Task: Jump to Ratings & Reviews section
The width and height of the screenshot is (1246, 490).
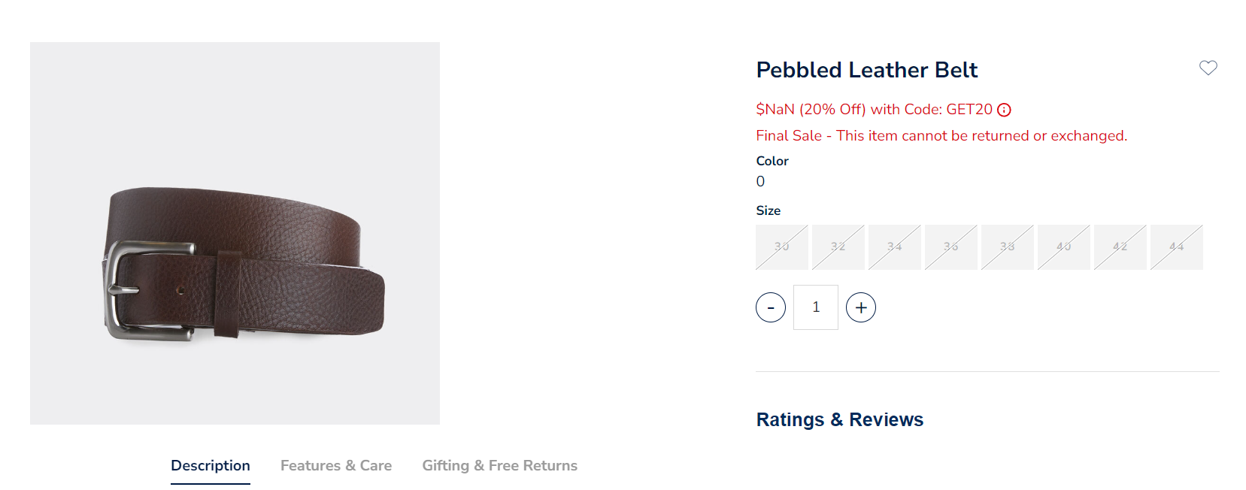Action: coord(839,419)
